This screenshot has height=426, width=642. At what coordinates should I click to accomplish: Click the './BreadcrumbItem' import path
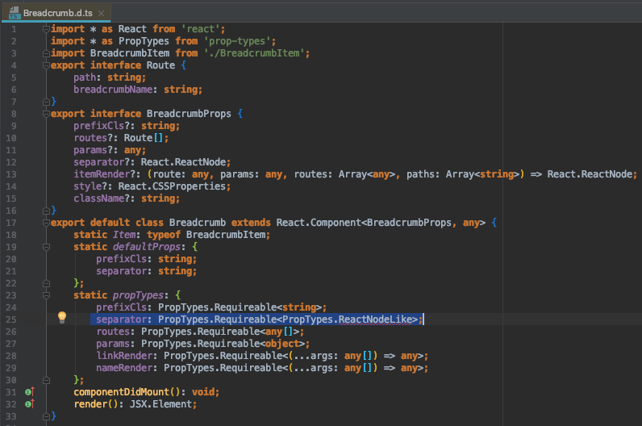pos(254,53)
